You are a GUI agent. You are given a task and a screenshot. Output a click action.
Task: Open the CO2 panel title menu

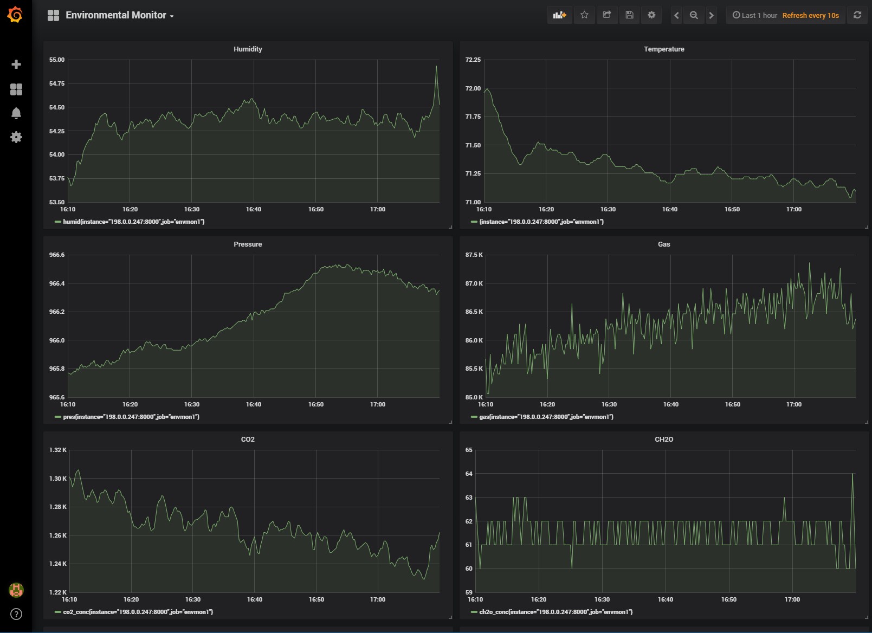click(x=248, y=439)
